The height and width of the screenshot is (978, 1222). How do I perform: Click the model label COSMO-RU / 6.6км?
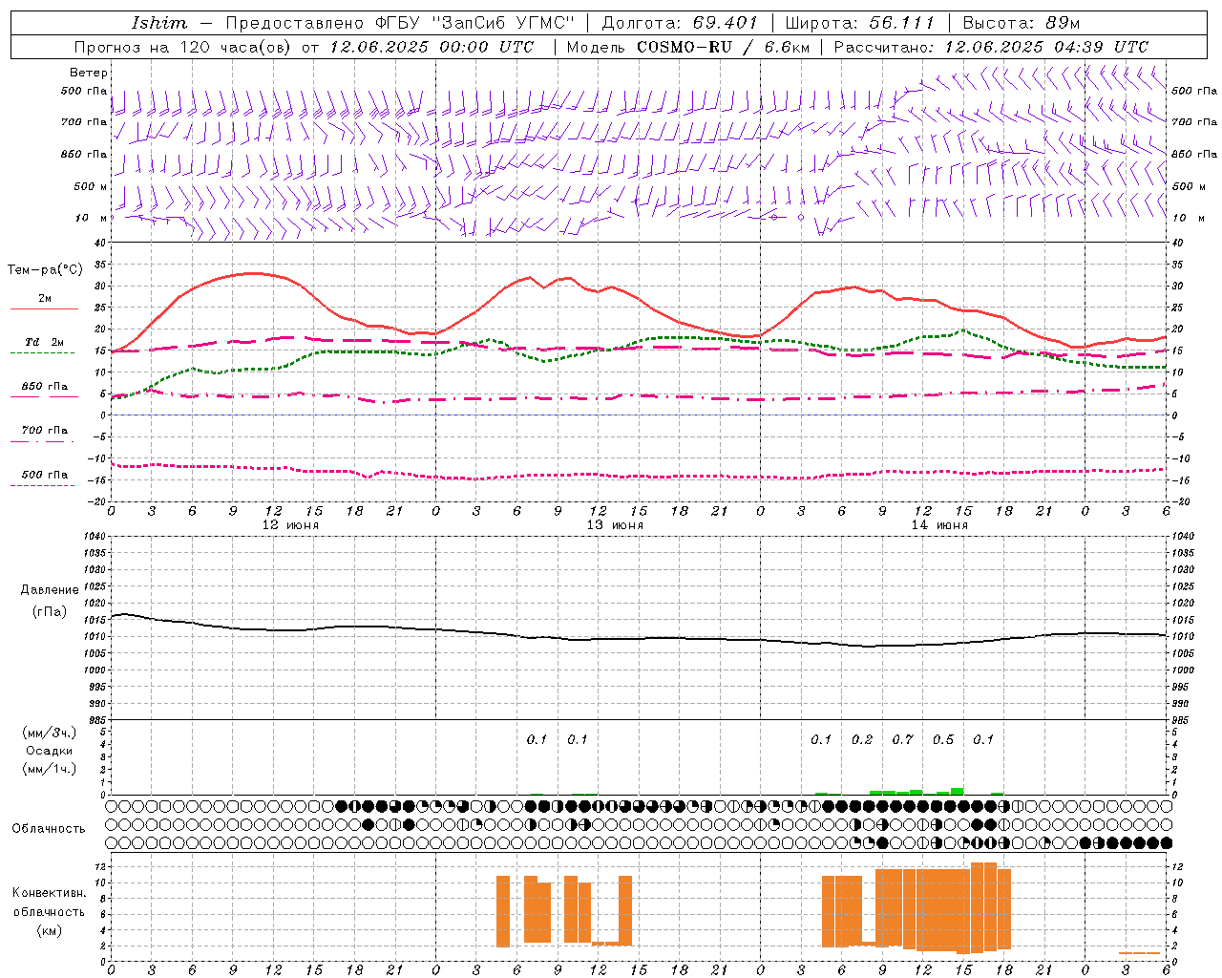coord(724,47)
